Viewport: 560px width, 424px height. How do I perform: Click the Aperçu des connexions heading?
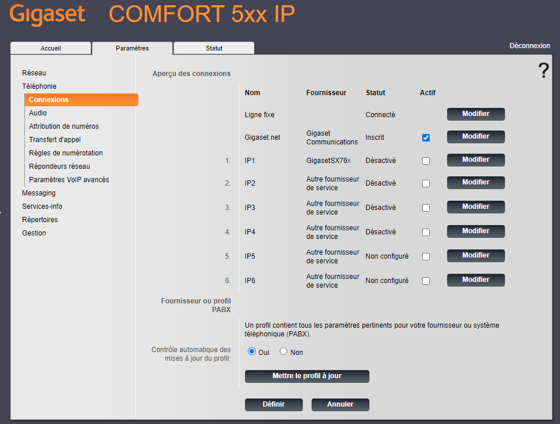click(192, 74)
